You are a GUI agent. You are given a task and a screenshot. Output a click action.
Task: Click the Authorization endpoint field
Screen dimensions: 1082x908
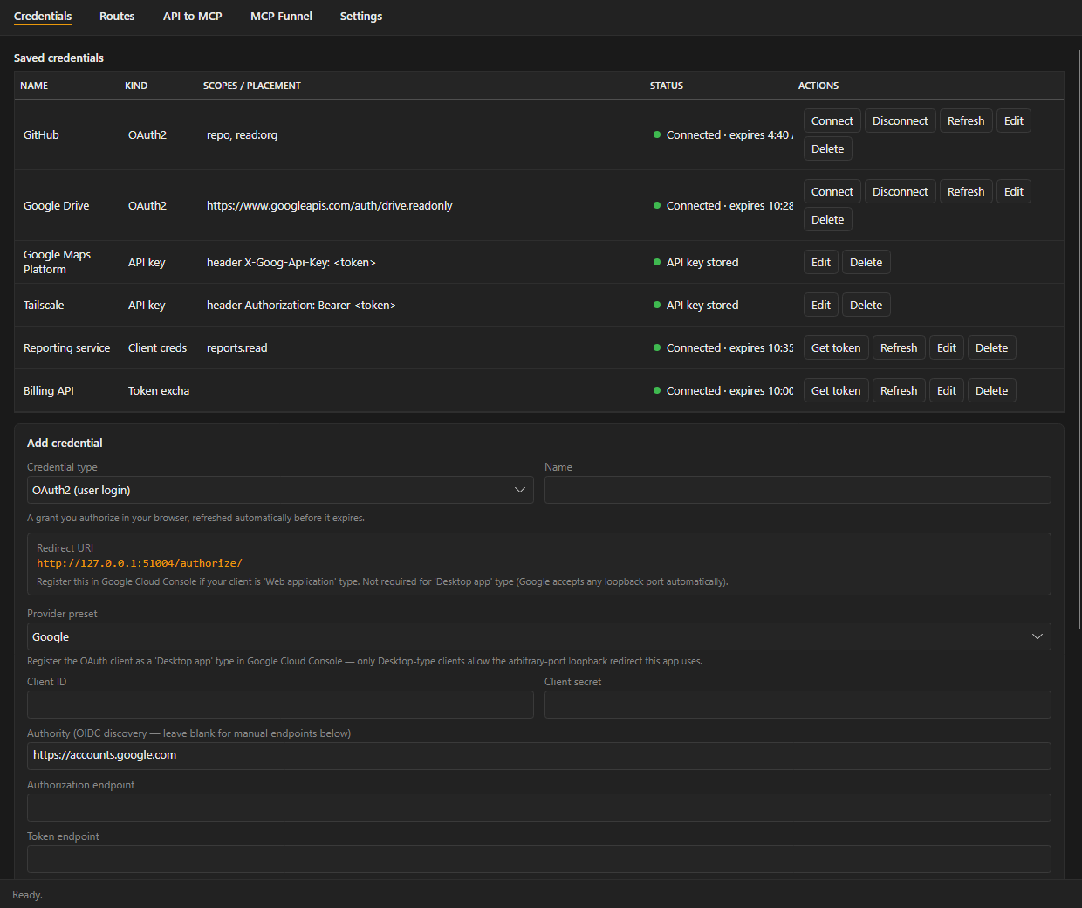point(538,808)
